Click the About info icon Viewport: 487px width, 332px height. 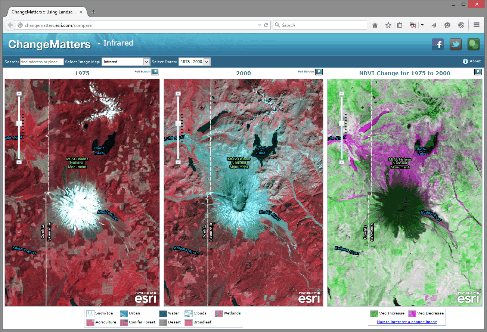tap(465, 62)
